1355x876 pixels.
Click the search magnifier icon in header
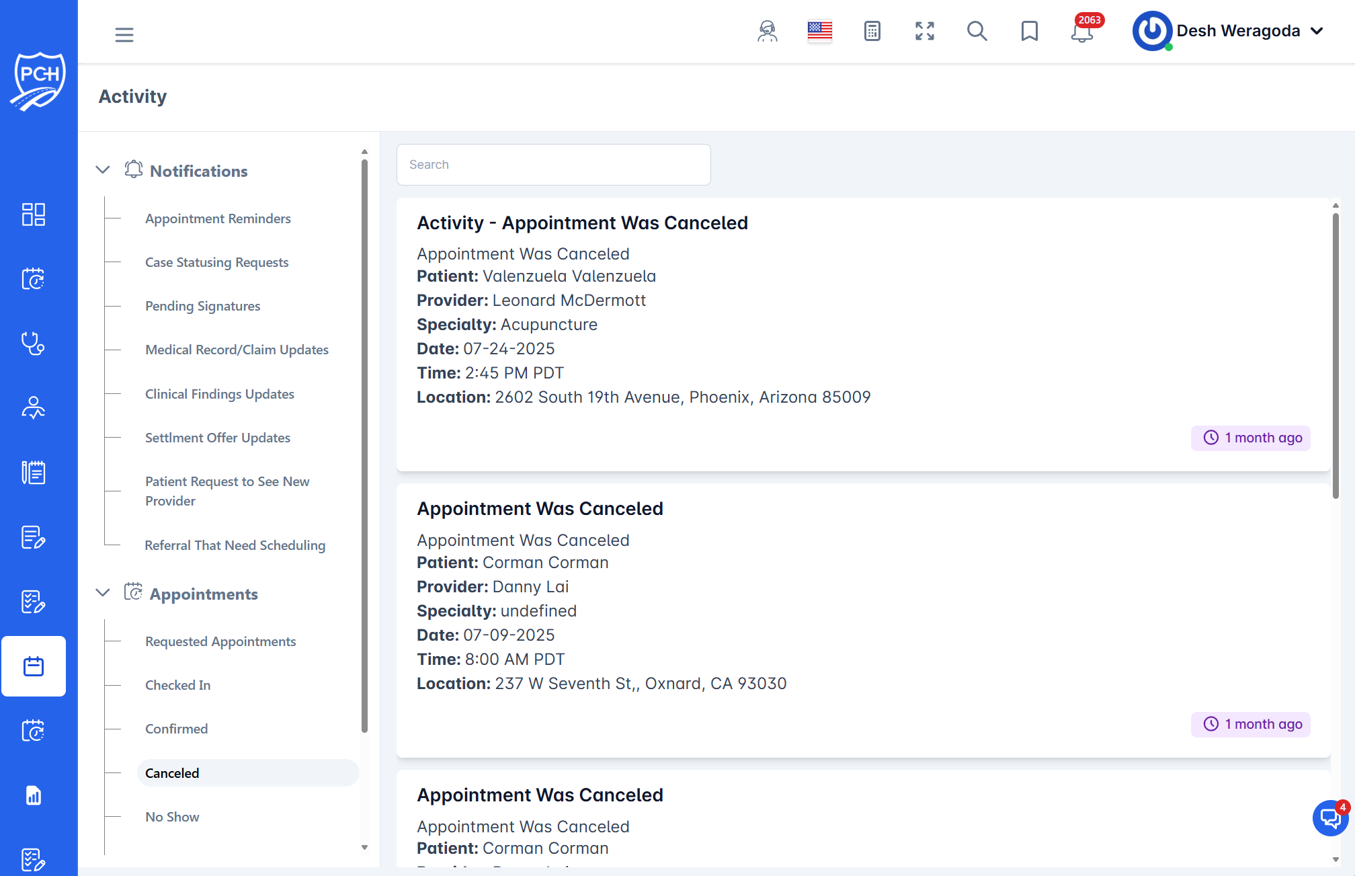point(977,31)
